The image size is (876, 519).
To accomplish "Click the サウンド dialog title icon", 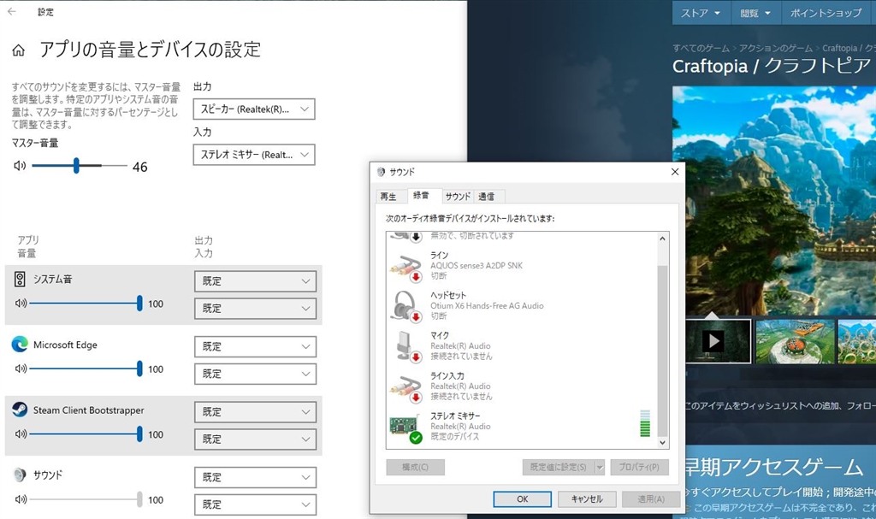I will tap(381, 172).
